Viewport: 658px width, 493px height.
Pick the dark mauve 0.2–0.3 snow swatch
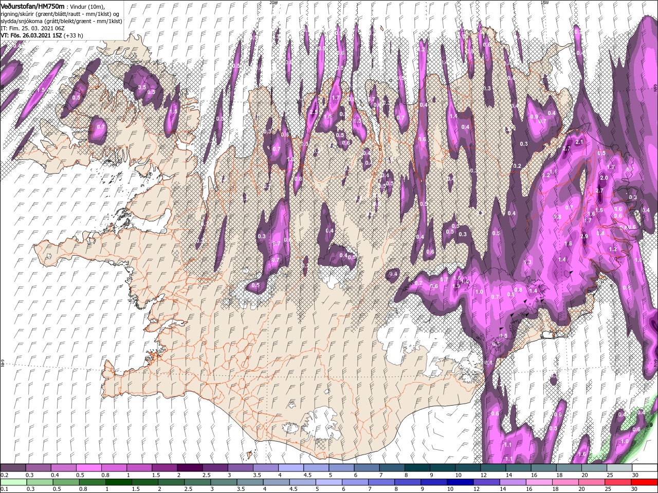coord(13,467)
